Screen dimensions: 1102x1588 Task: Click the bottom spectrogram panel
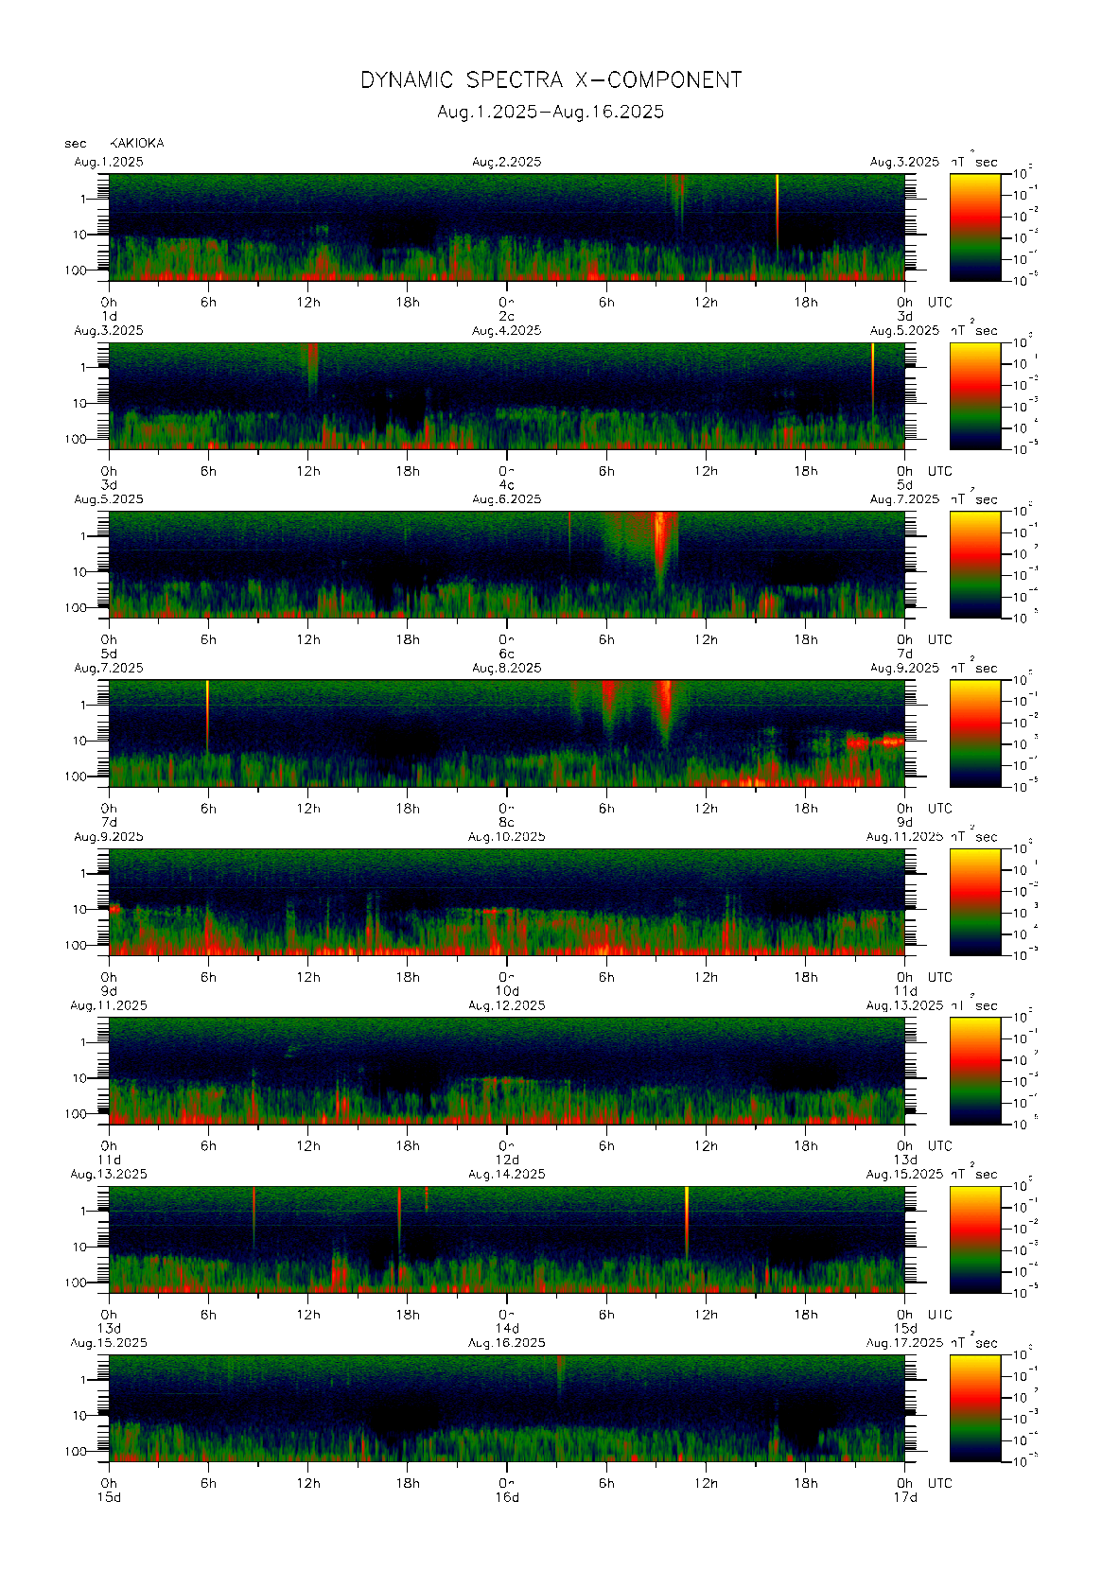tap(506, 1408)
